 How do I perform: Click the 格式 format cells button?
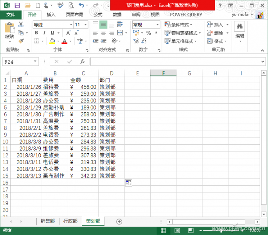[217, 41]
